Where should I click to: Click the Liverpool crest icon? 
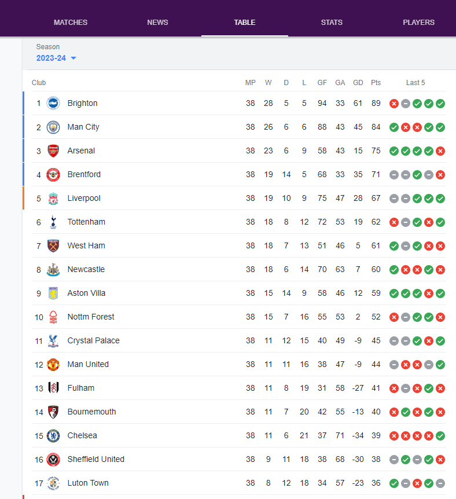point(53,198)
